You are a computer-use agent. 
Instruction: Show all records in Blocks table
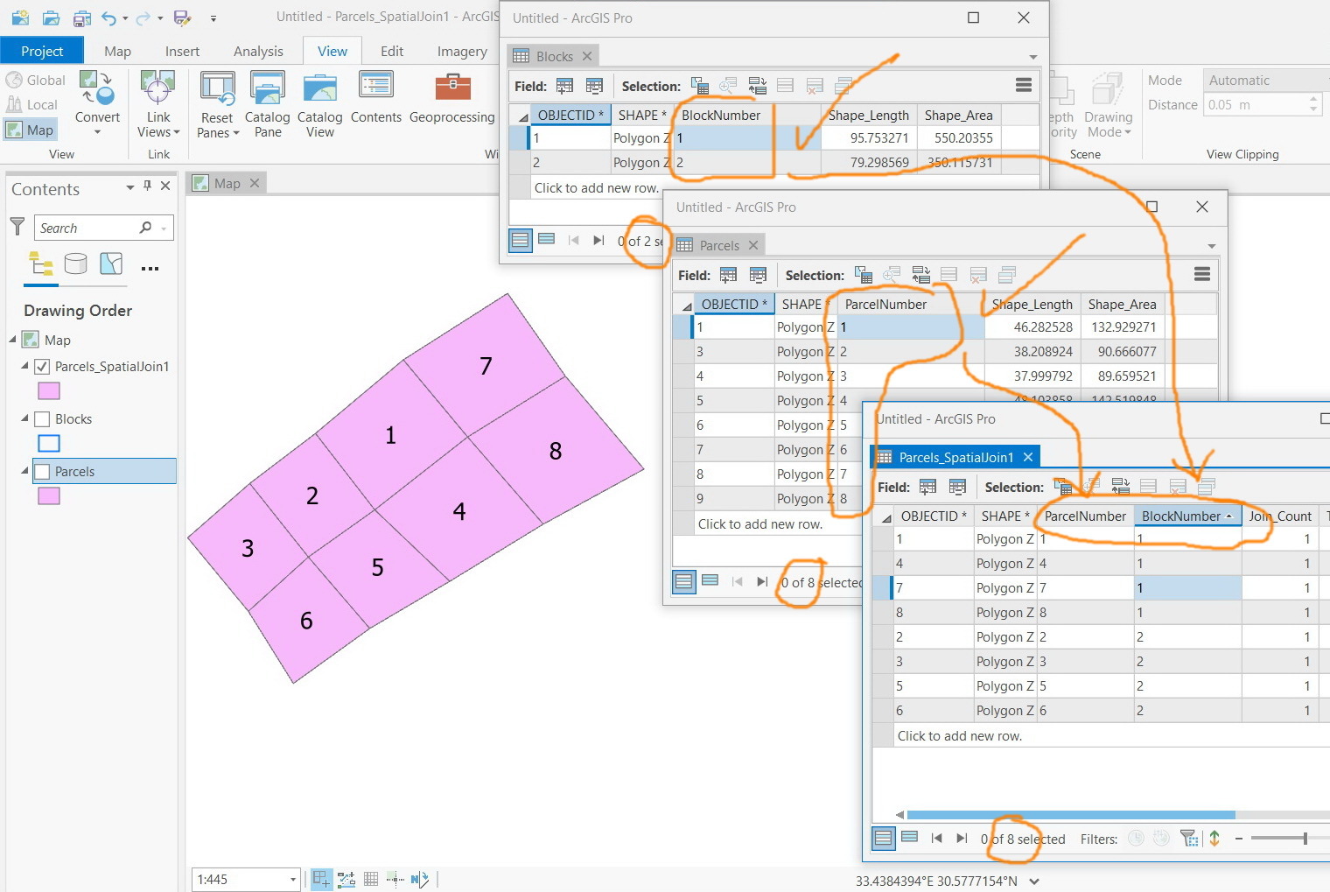521,240
